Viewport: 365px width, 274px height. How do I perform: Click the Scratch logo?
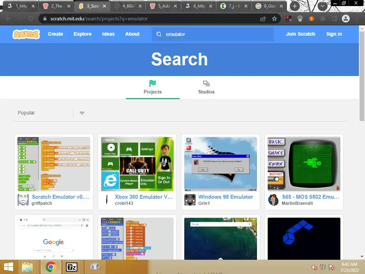pos(26,34)
